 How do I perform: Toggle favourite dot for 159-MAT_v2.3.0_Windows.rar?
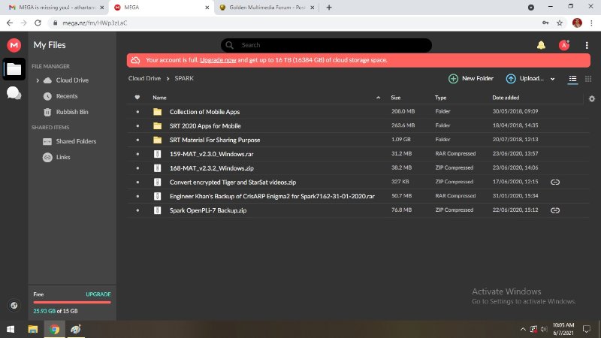click(137, 154)
